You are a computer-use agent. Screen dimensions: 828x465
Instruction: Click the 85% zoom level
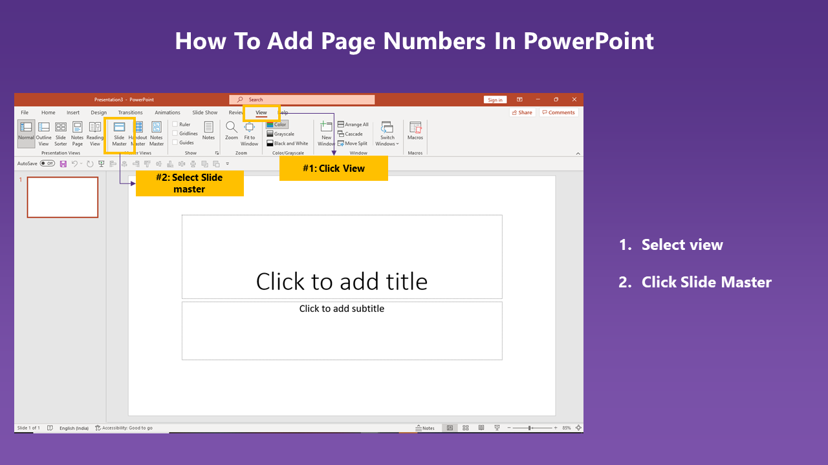pyautogui.click(x=567, y=428)
